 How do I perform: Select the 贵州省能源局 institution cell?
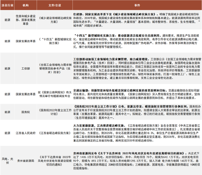pos(25,161)
